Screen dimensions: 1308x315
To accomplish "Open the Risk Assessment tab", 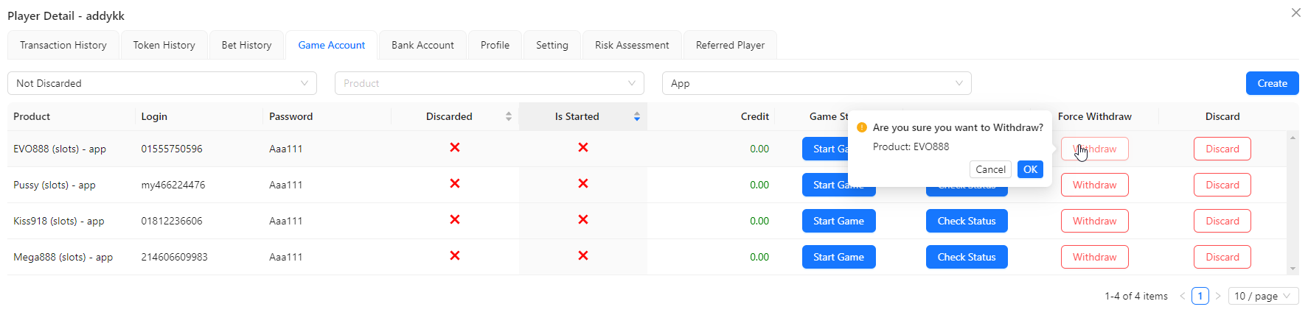I will click(632, 45).
